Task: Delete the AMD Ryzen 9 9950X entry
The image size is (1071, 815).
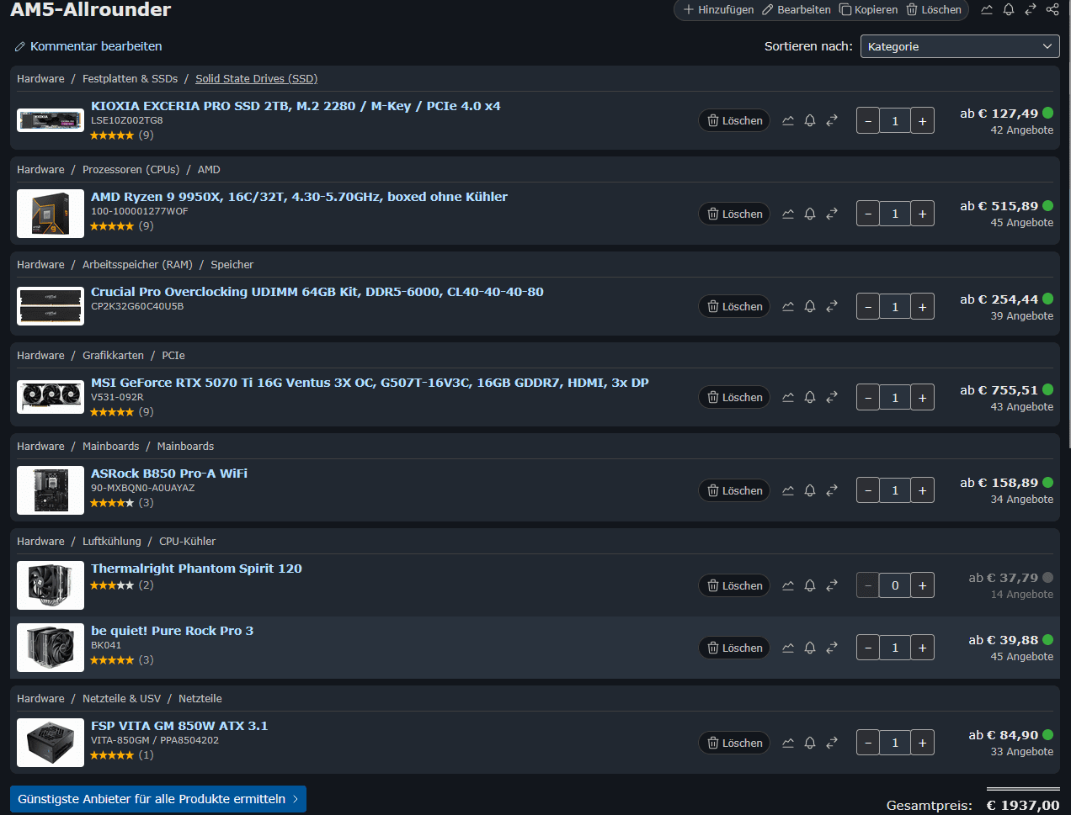Action: point(734,214)
